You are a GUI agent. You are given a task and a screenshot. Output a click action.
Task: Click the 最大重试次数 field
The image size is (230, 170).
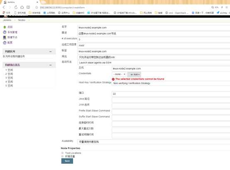171,129
